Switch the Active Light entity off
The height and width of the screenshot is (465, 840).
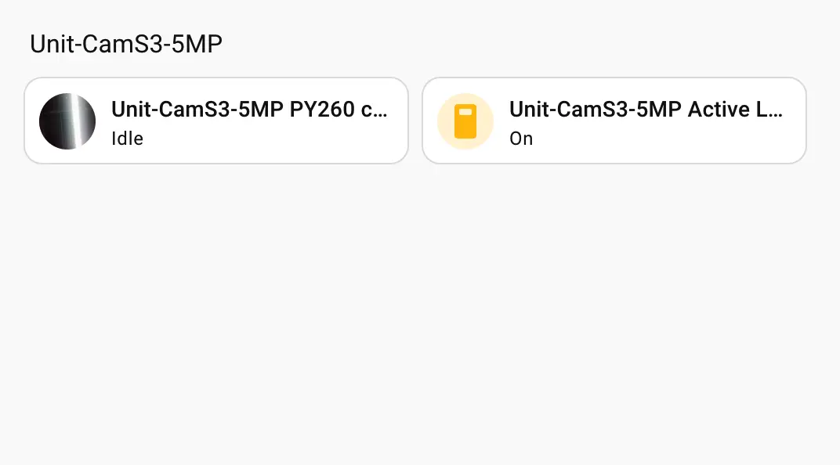pos(465,121)
